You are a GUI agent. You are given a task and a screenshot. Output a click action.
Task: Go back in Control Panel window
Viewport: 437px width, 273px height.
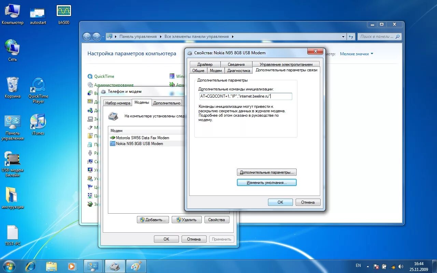pos(87,37)
